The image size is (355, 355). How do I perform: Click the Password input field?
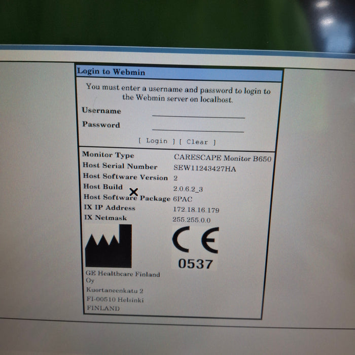198,127
